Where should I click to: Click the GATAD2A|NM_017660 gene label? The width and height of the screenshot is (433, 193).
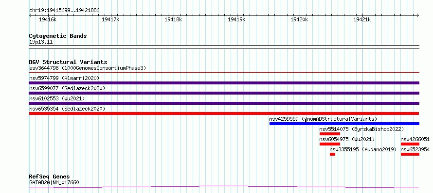tap(54, 182)
